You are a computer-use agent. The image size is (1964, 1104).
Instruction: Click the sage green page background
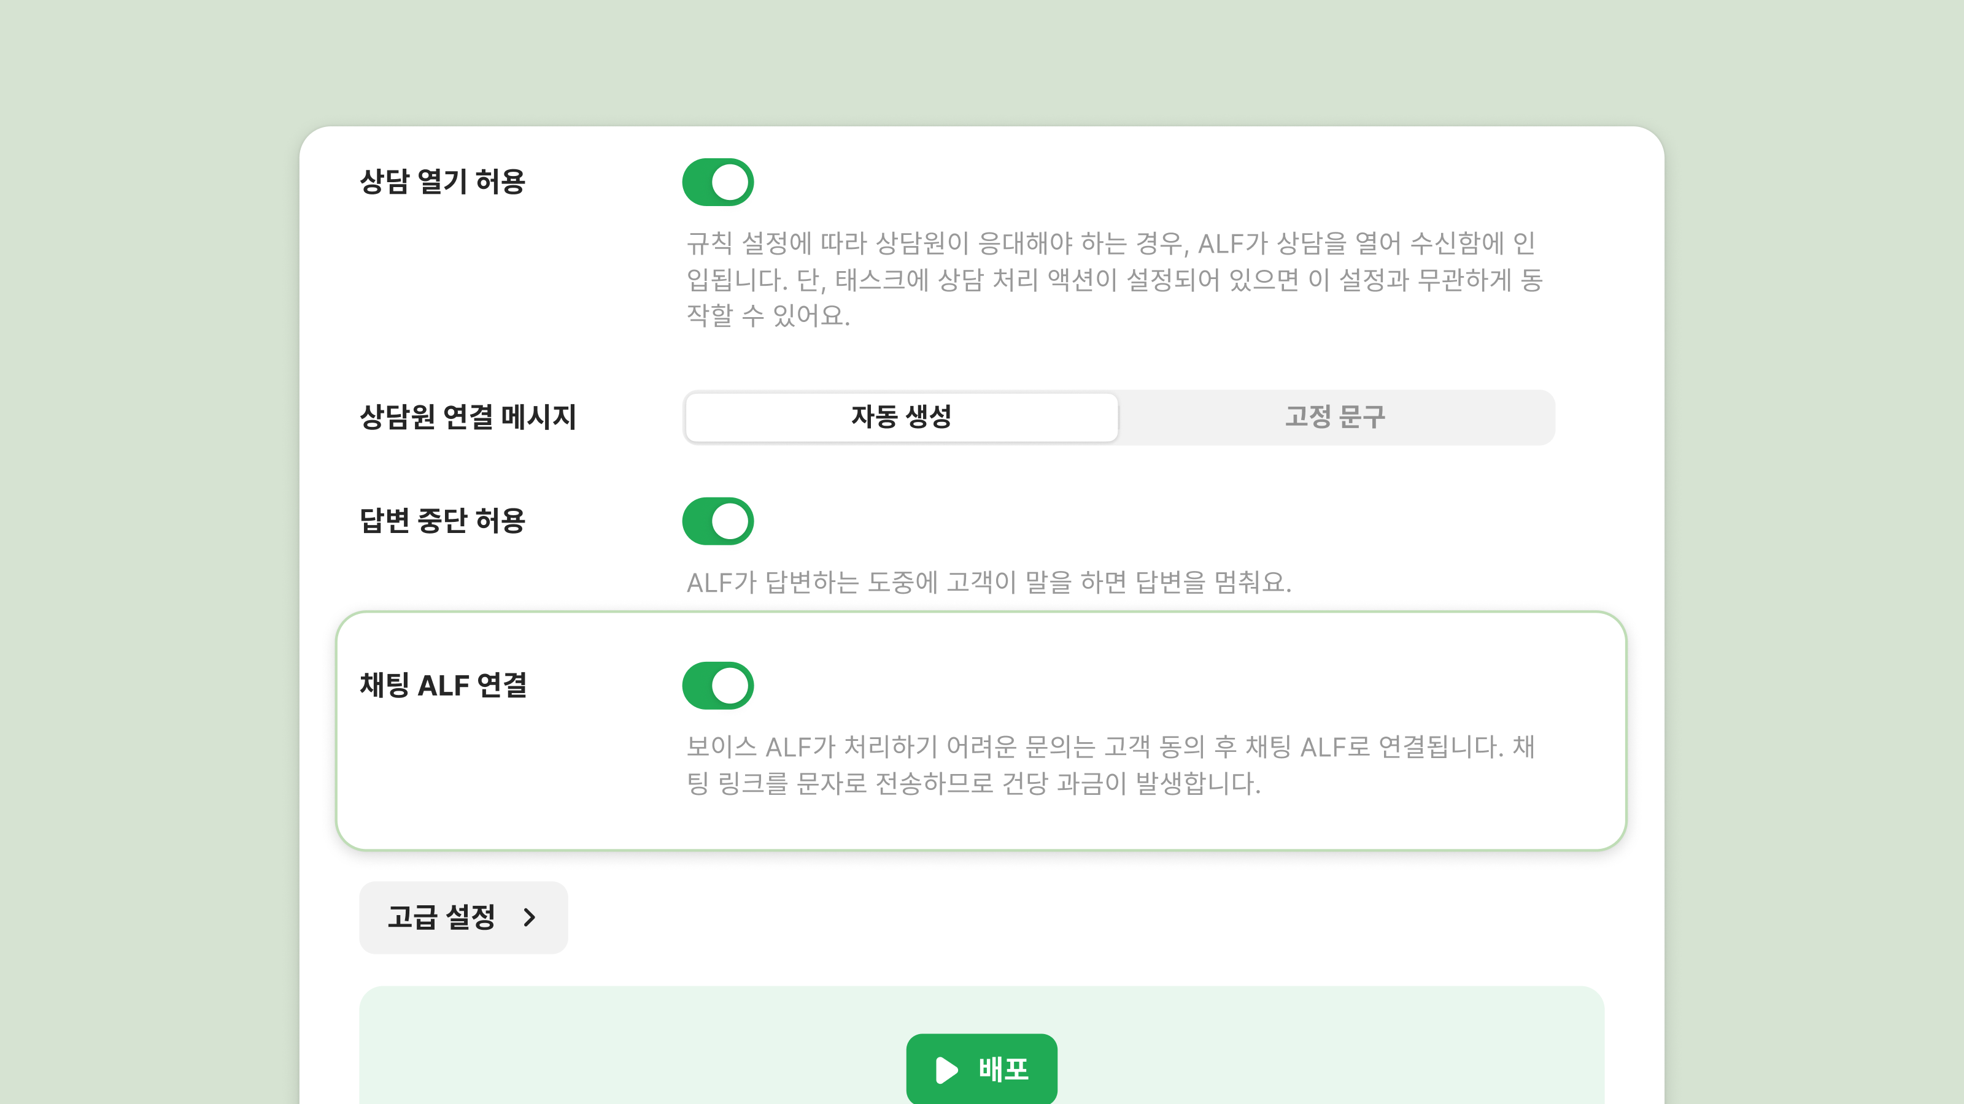click(x=152, y=534)
